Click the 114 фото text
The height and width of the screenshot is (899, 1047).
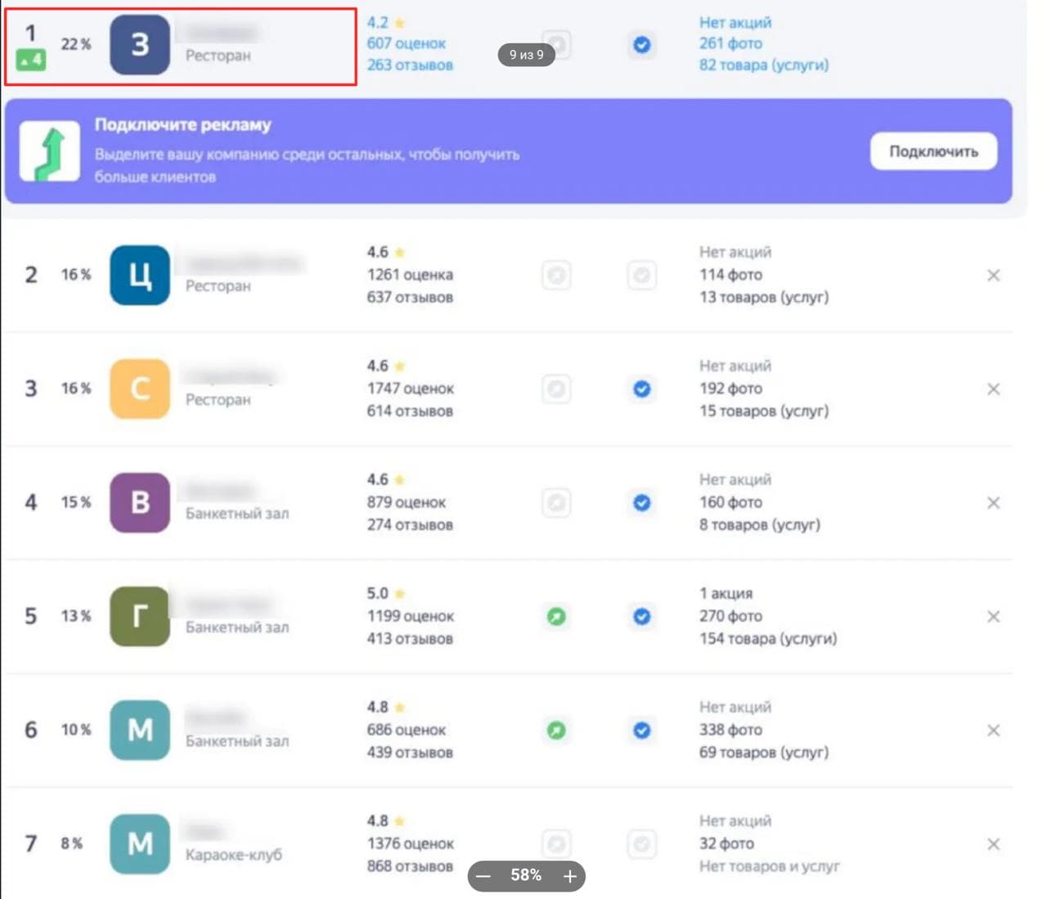click(x=730, y=275)
